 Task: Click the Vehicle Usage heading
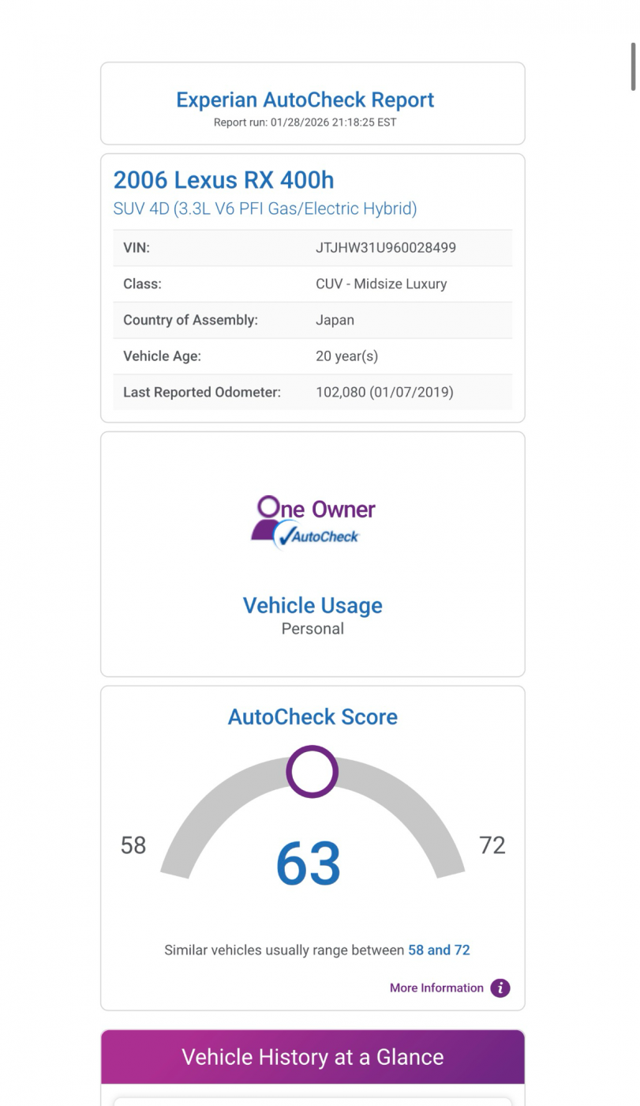coord(313,605)
